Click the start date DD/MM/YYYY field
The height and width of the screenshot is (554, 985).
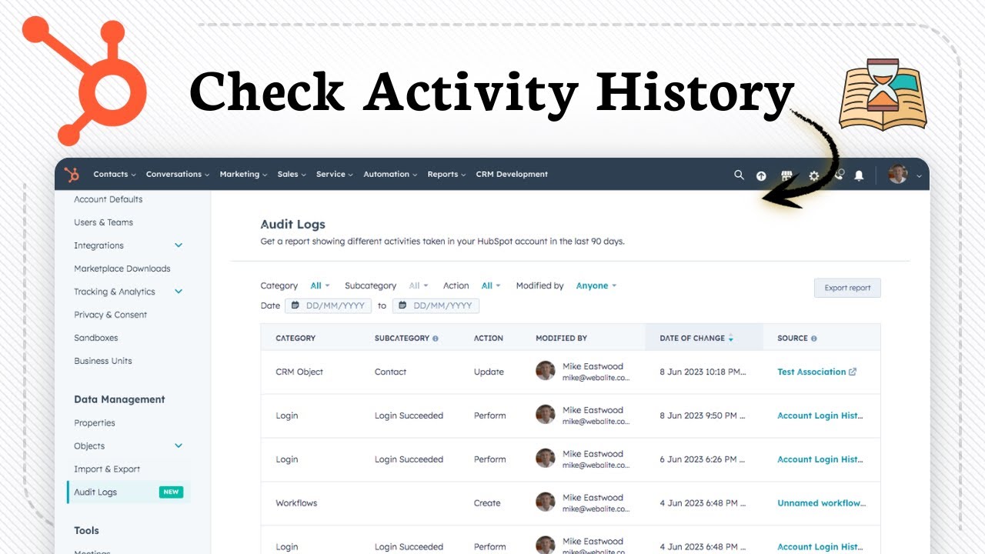pos(328,305)
